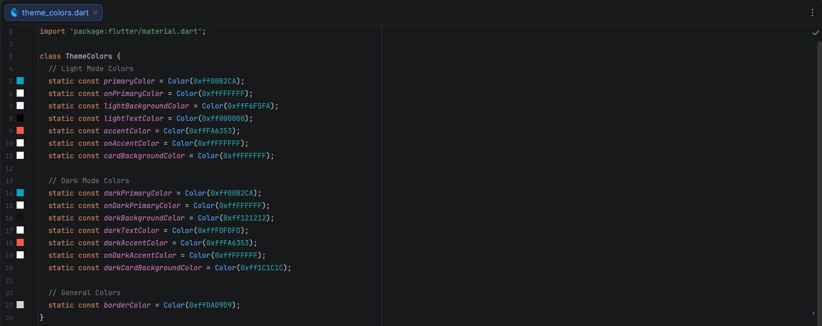Open color picker for lightTextColor black swatch
Viewport: 822px width, 326px height.
click(x=20, y=118)
